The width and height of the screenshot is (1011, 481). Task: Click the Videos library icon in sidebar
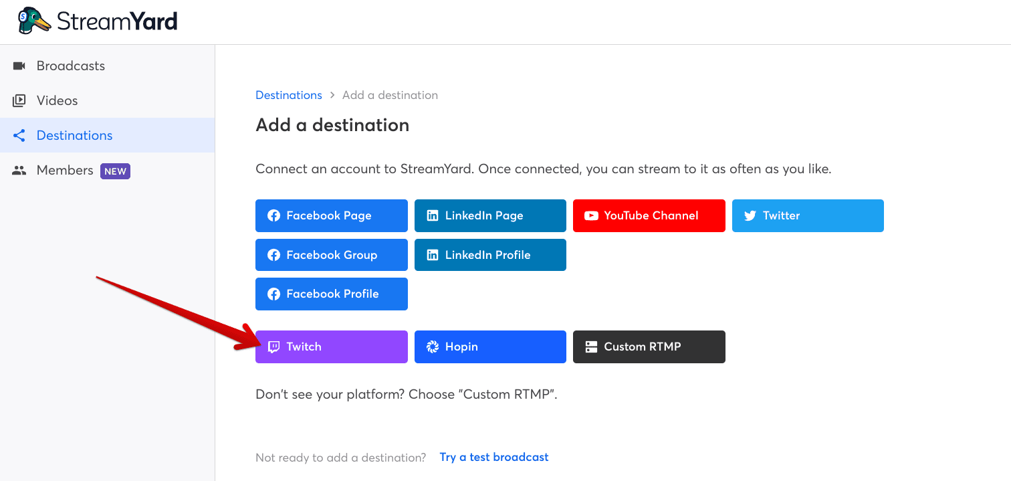pyautogui.click(x=19, y=100)
